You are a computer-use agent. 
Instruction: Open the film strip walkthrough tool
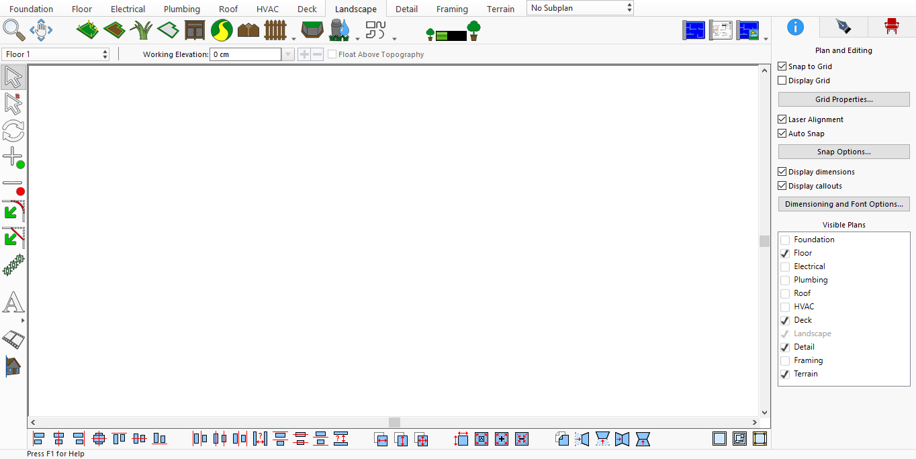13,340
